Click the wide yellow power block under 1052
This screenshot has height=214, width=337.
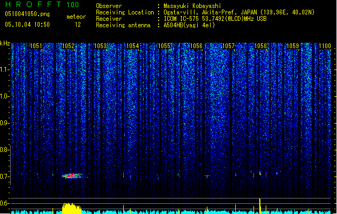(x=72, y=209)
